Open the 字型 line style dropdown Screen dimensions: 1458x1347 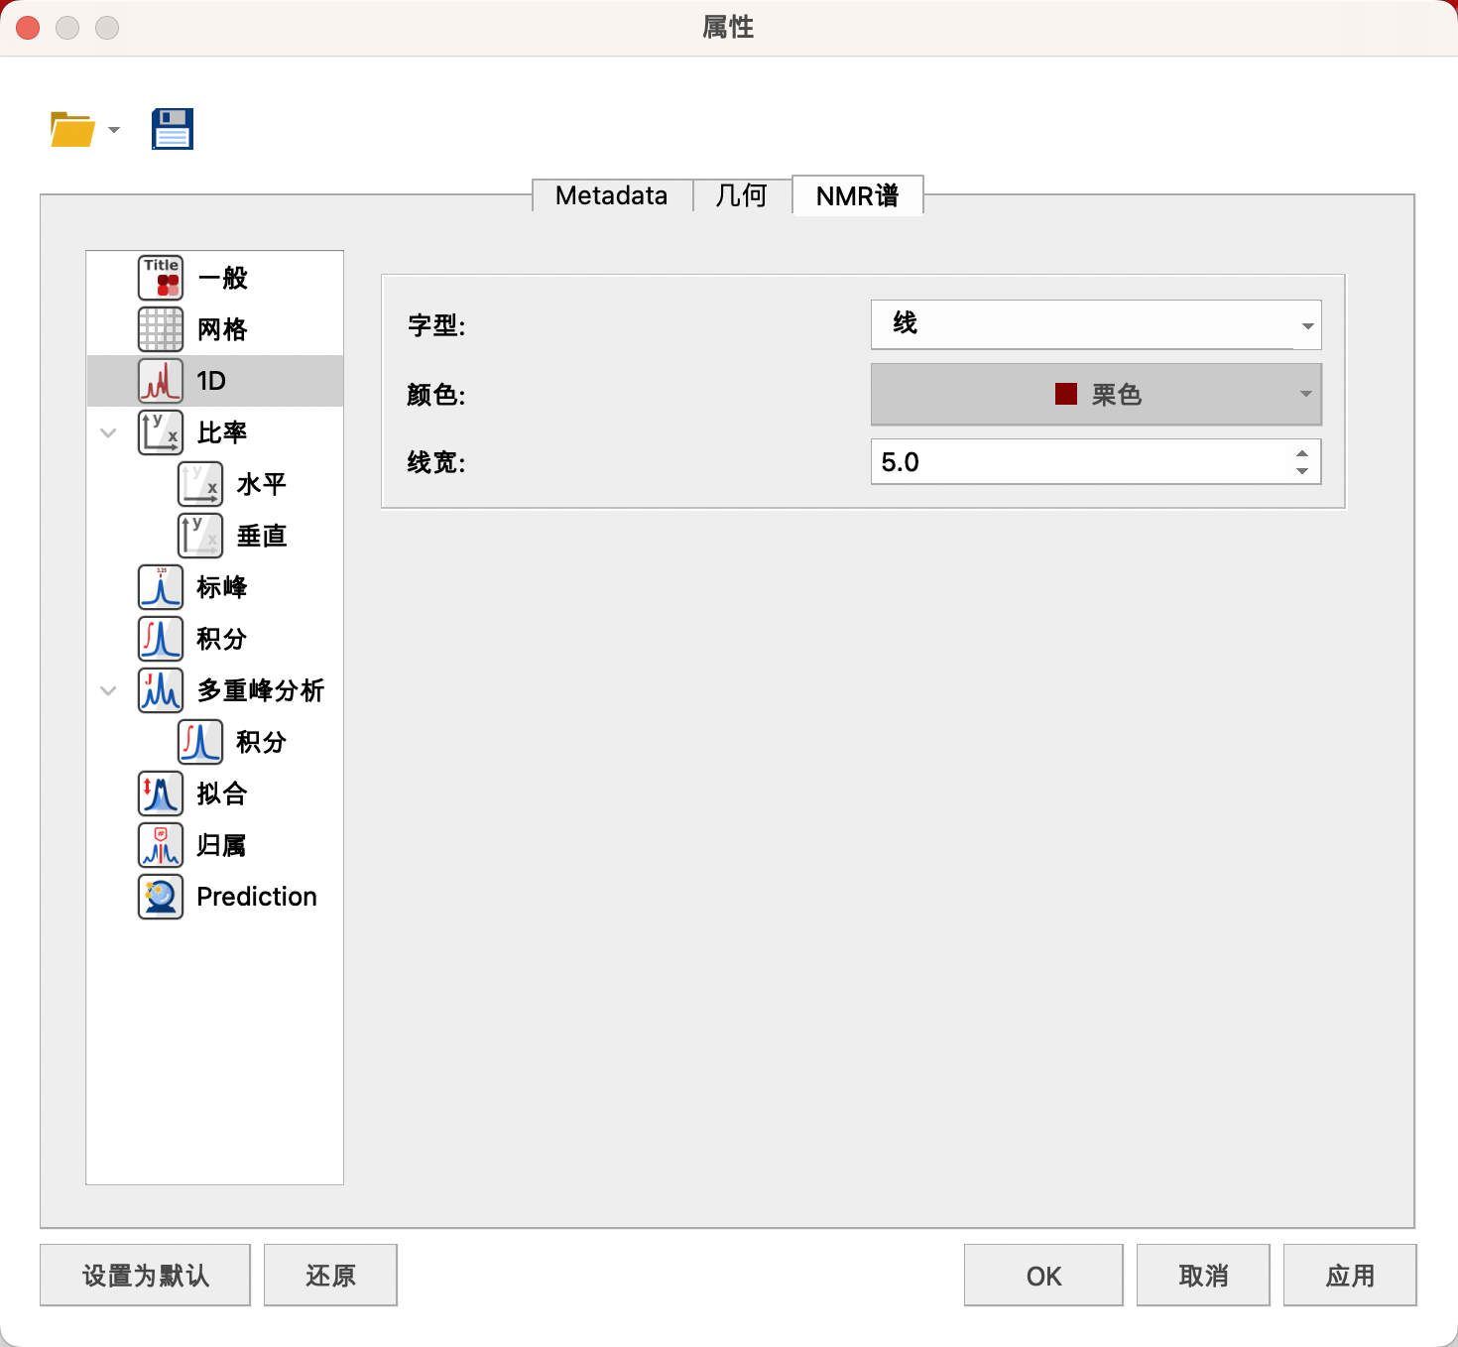(x=1096, y=324)
